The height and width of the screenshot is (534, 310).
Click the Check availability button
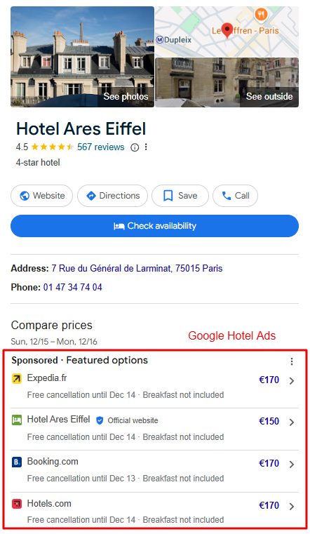click(x=154, y=226)
